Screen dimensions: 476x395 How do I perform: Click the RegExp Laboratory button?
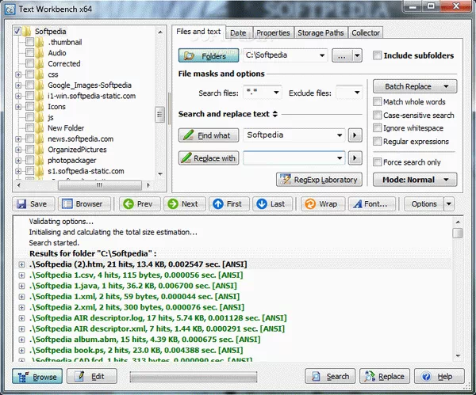319,180
